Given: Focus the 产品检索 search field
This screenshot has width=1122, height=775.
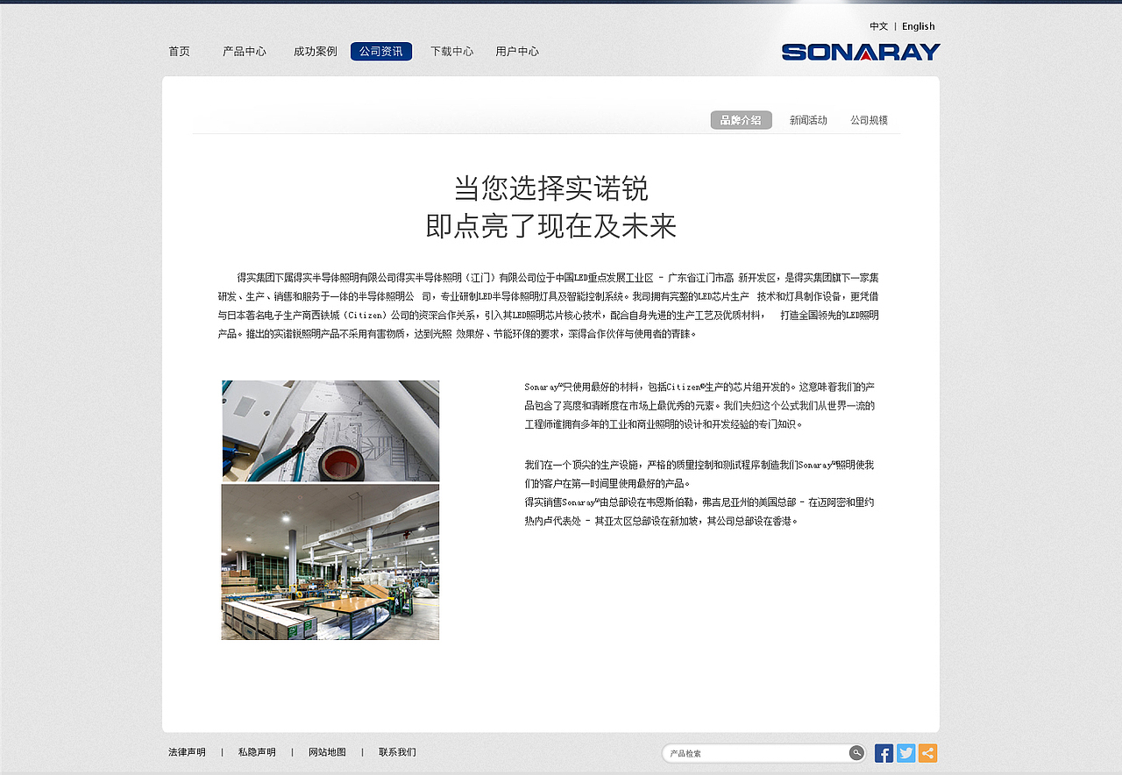Looking at the screenshot, I should (756, 753).
